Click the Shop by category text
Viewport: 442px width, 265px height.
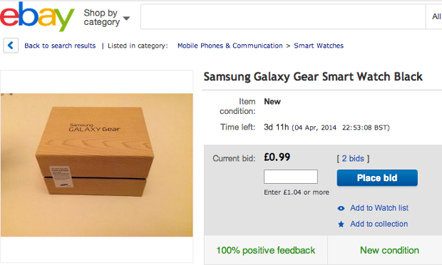pyautogui.click(x=101, y=17)
